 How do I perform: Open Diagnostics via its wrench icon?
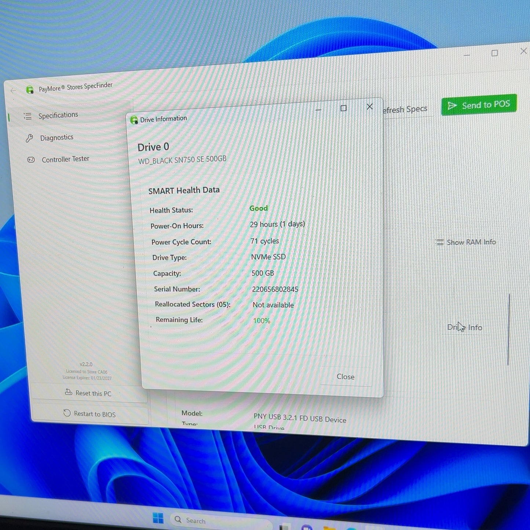pyautogui.click(x=29, y=138)
